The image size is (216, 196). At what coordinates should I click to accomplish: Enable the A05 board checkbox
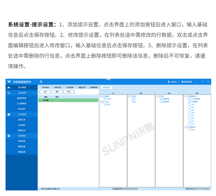(189, 110)
